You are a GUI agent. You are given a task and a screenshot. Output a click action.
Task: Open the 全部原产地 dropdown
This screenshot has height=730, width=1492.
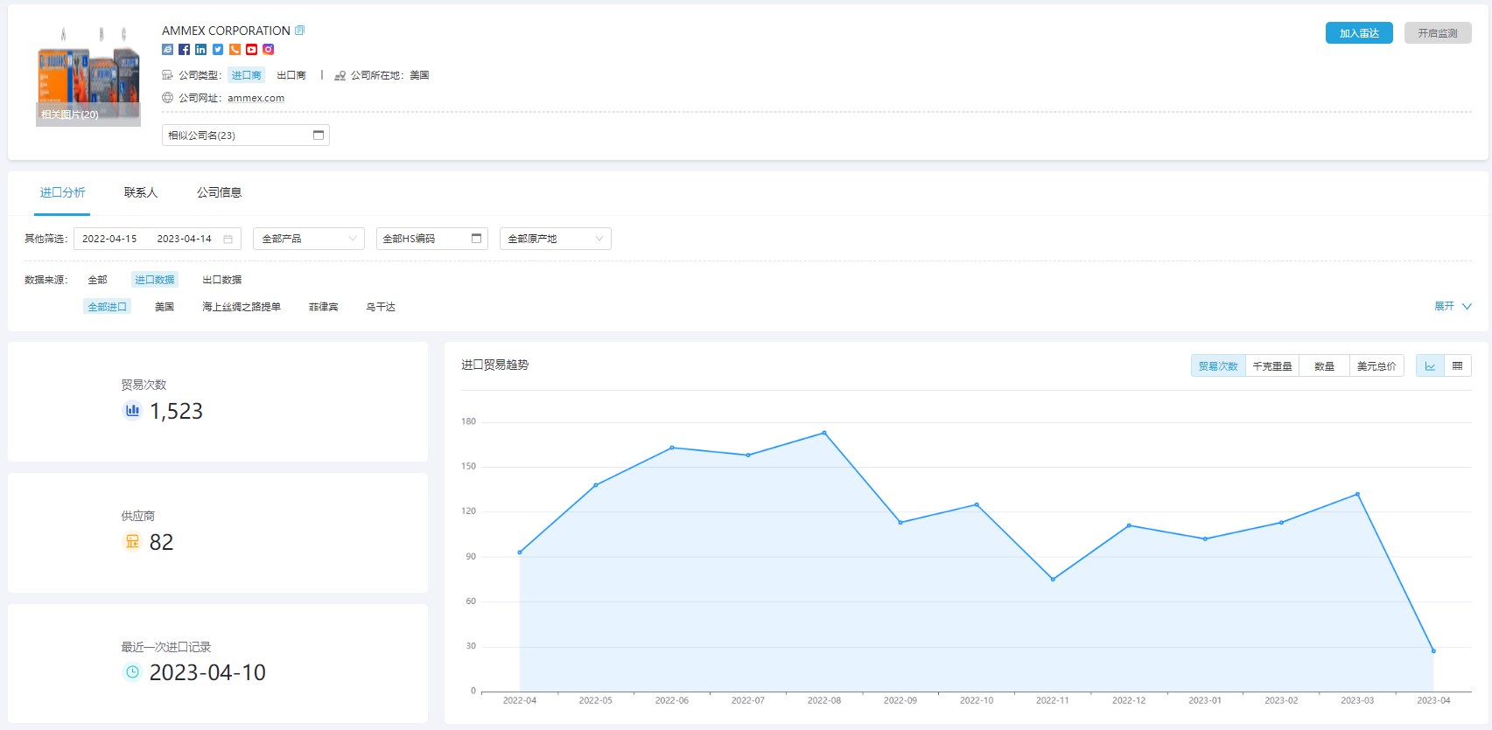556,239
